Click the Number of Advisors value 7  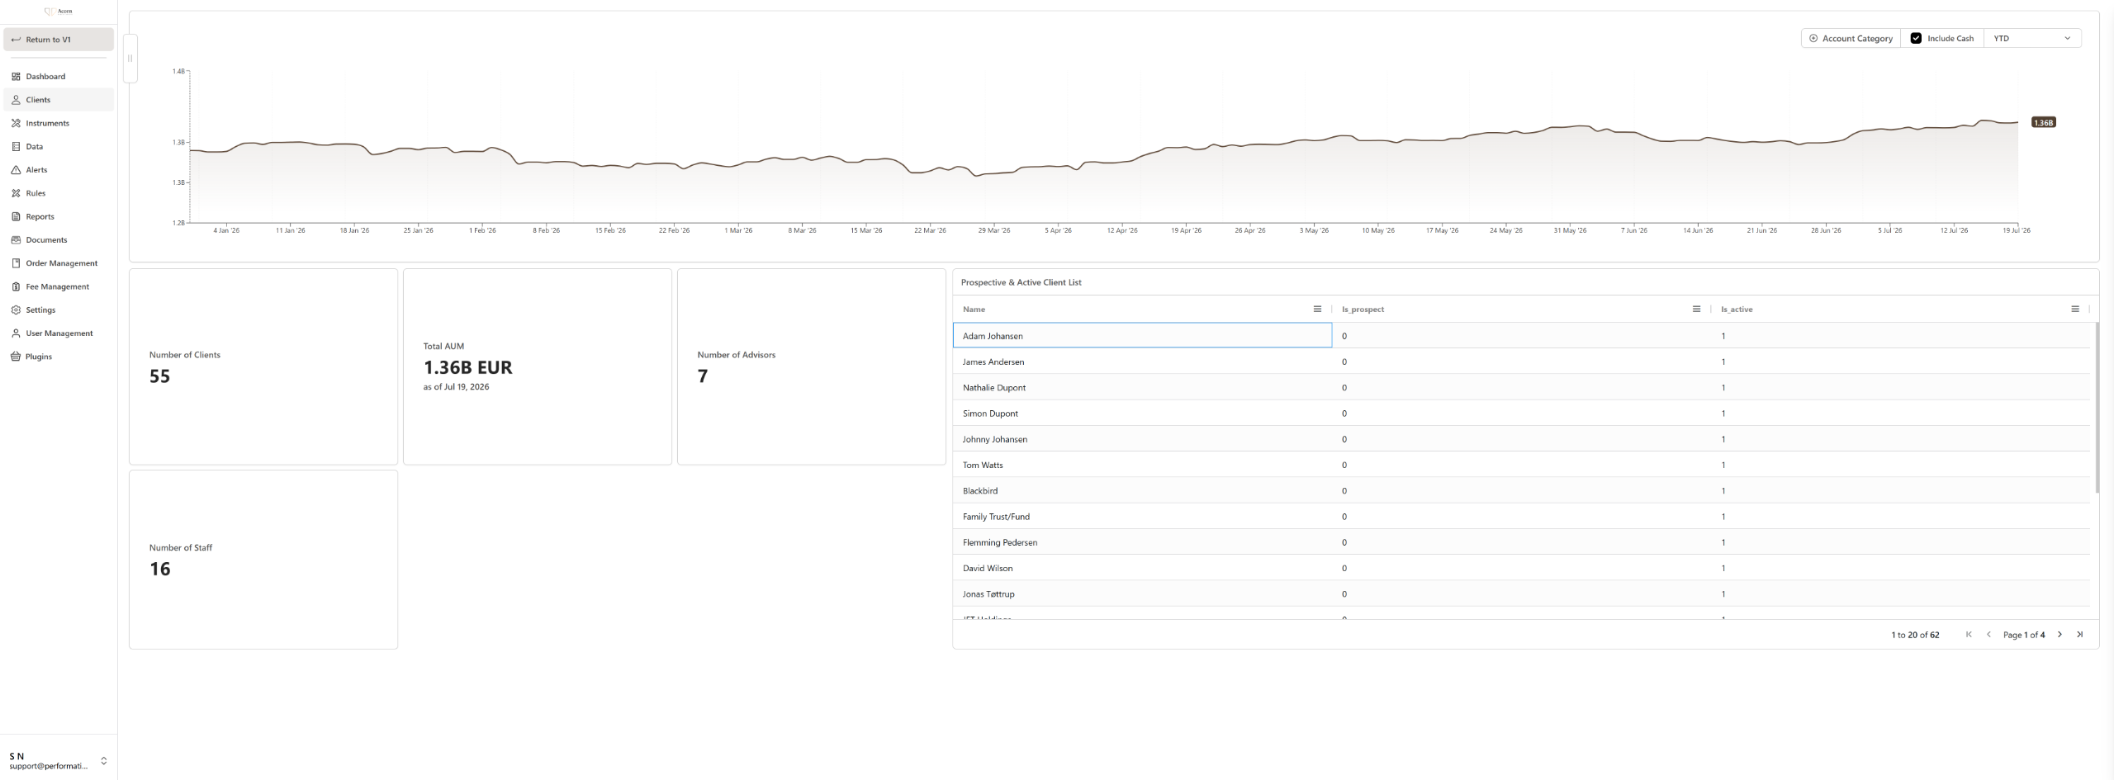pyautogui.click(x=703, y=376)
